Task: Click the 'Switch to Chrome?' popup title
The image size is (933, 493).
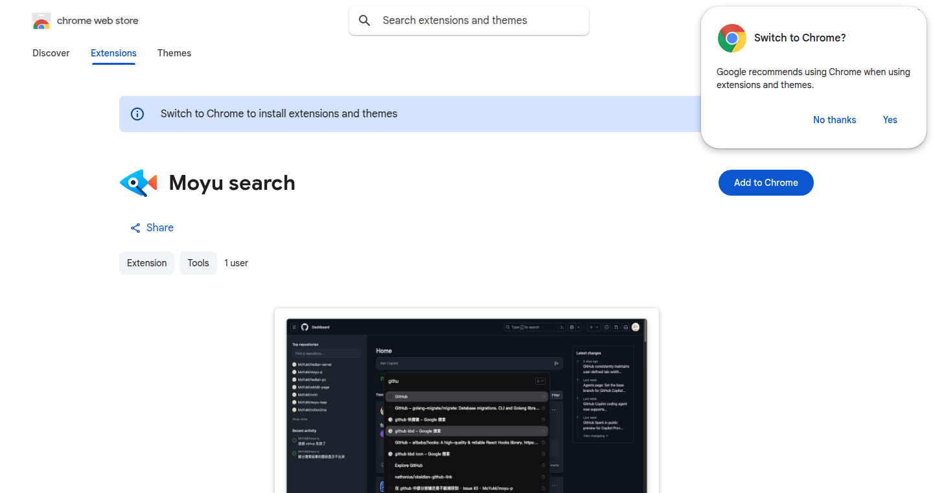Action: (800, 38)
